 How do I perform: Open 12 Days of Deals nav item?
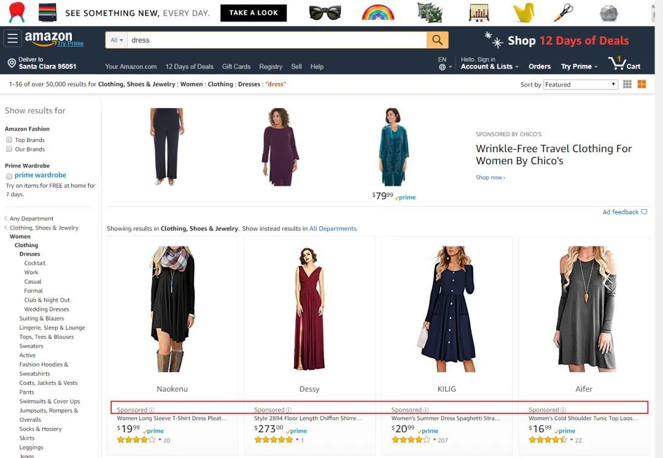190,67
